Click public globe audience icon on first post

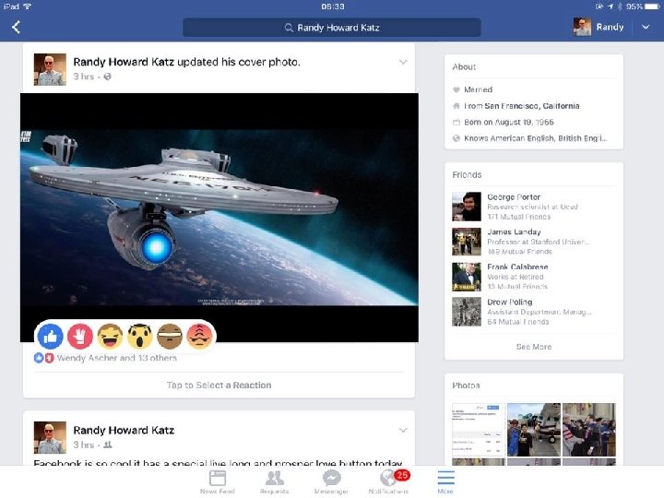(x=108, y=77)
